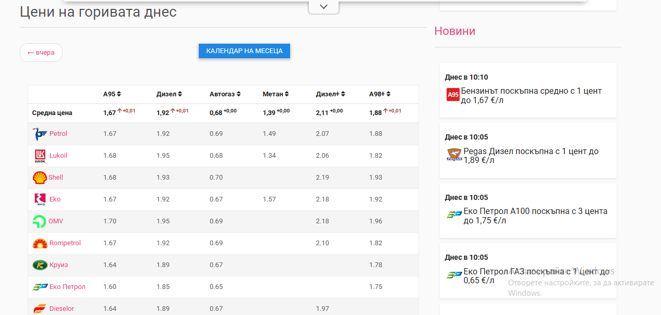Image resolution: width=661 pixels, height=315 pixels.
Task: Sort the table by Метан column
Action: [x=286, y=94]
